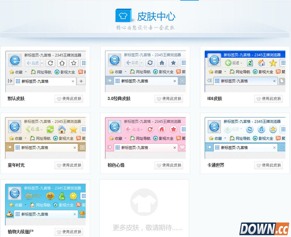The width and height of the screenshot is (291, 237).
Task: Click the 卡通世界 skin preview thumbnail
Action: pyautogui.click(x=245, y=137)
